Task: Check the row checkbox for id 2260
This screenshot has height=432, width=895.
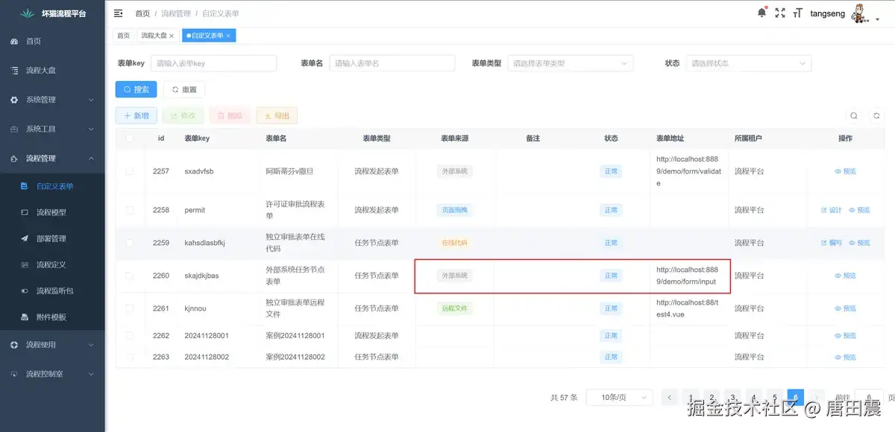Action: (x=129, y=276)
